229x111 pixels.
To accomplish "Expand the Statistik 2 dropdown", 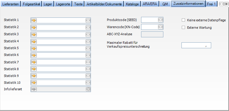I will [x=88, y=28].
